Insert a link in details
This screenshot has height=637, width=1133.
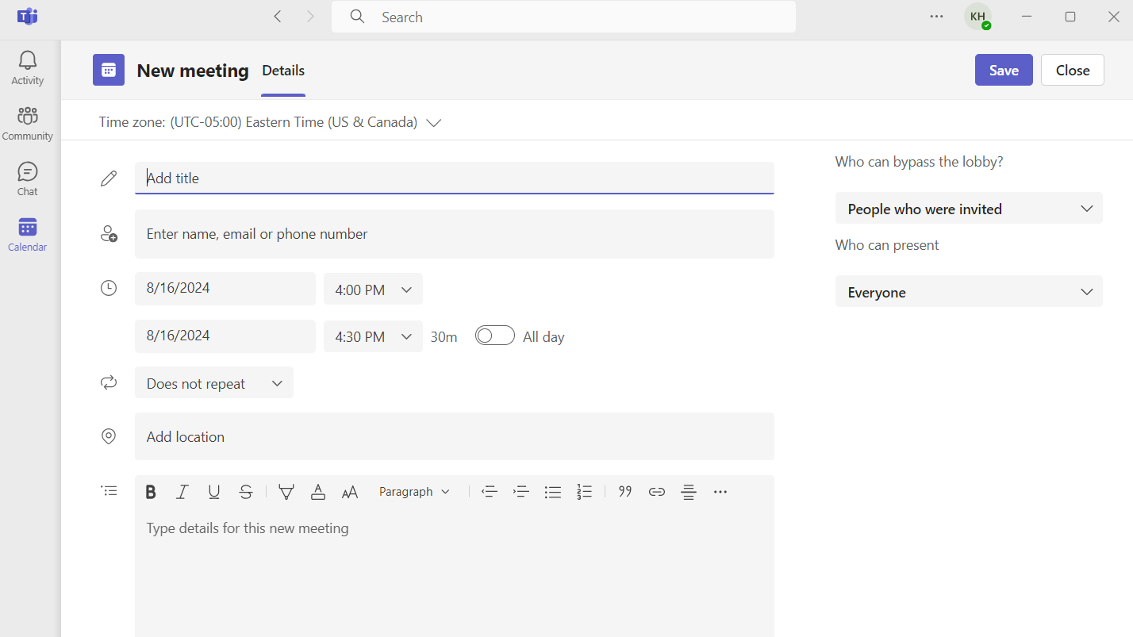657,492
